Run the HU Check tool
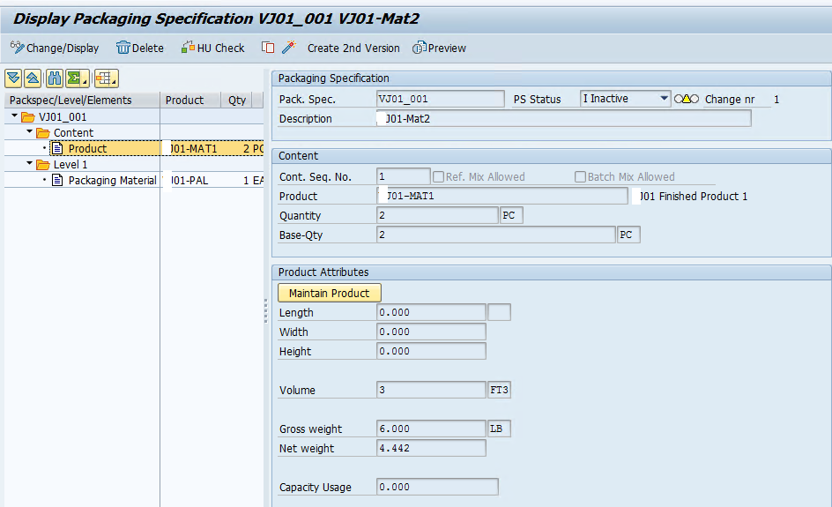This screenshot has width=832, height=507. point(212,48)
